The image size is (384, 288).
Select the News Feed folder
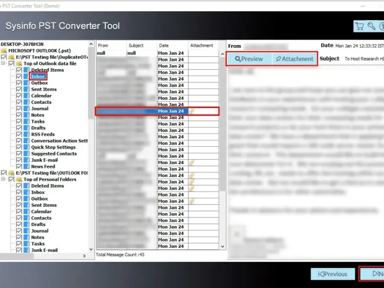click(43, 167)
